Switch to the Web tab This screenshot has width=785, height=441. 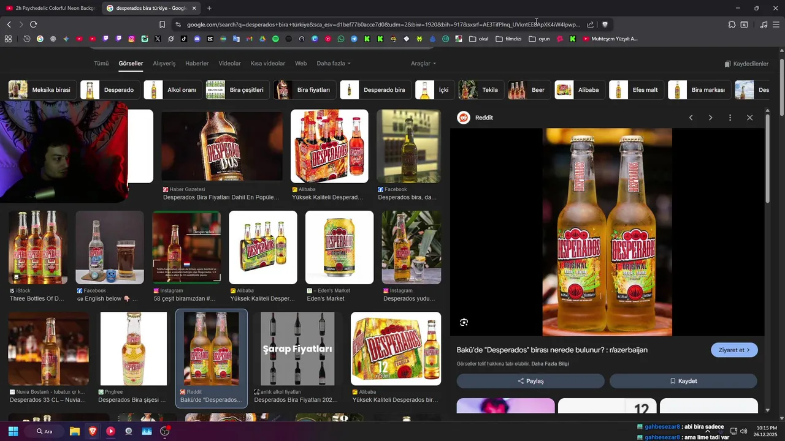(301, 63)
